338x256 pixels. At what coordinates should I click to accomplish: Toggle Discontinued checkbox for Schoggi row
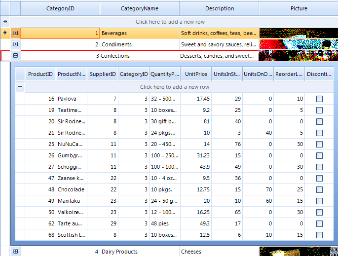[319, 167]
